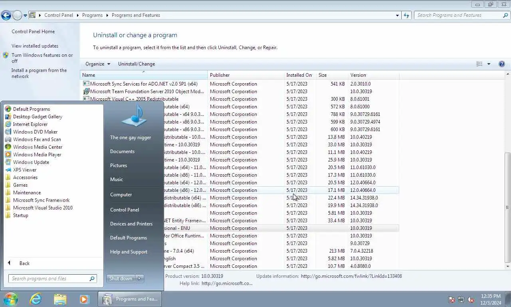Open Devices and Printers from Start menu

pos(131,224)
